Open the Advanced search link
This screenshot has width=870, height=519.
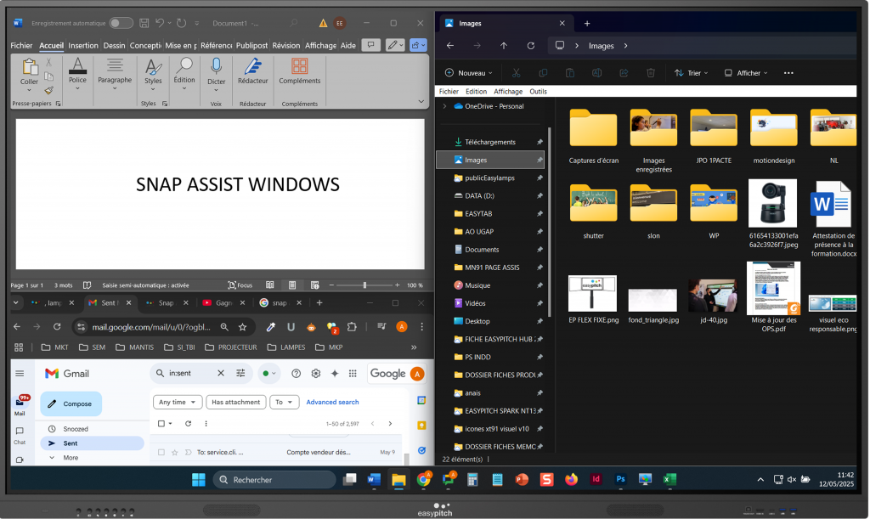point(332,402)
